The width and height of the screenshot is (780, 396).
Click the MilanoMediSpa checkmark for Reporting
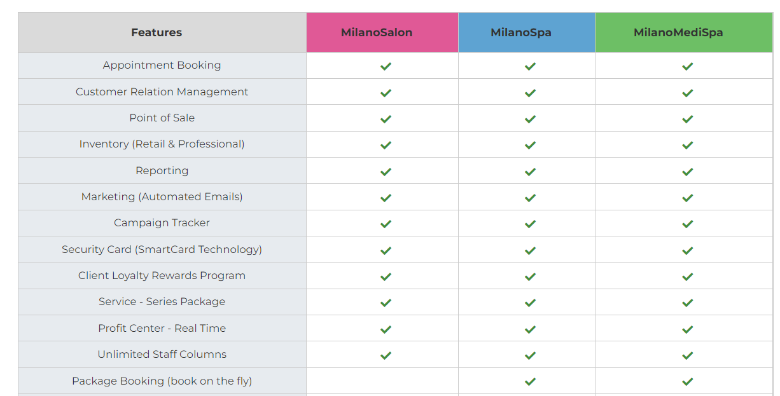pos(687,172)
